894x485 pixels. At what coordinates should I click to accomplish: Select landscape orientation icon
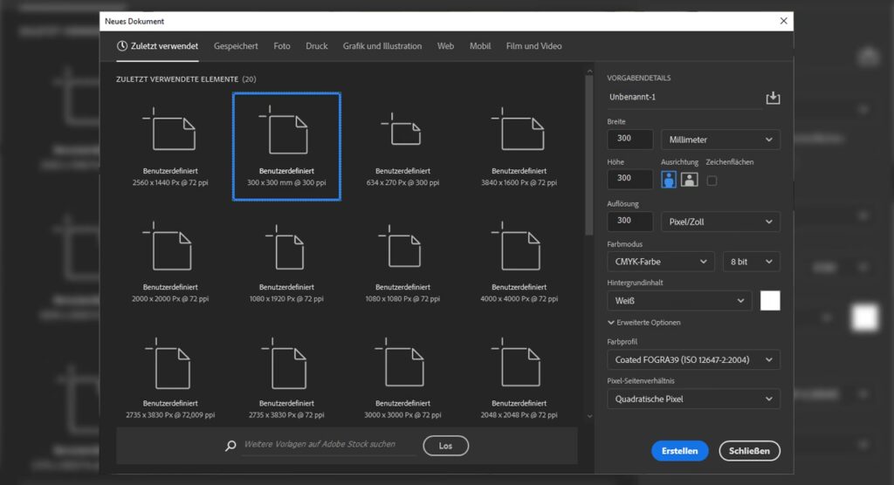pos(689,180)
